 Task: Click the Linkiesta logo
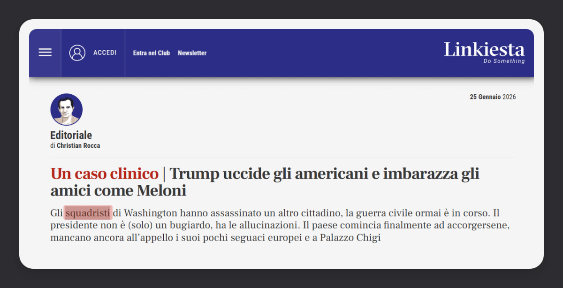[x=484, y=49]
